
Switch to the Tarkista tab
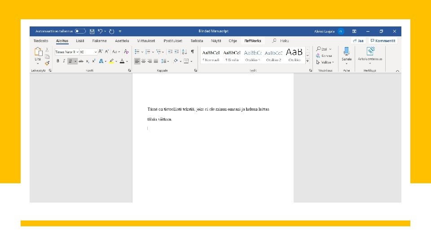tap(197, 41)
